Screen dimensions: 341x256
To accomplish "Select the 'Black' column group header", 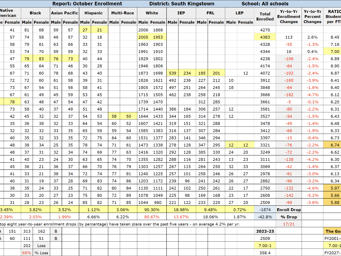I will click(x=35, y=13).
